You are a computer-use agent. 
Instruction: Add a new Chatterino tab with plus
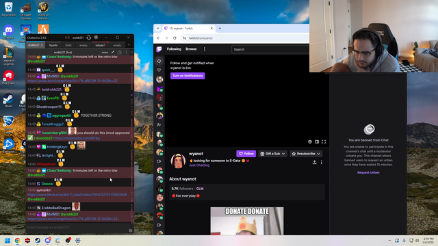point(129,44)
